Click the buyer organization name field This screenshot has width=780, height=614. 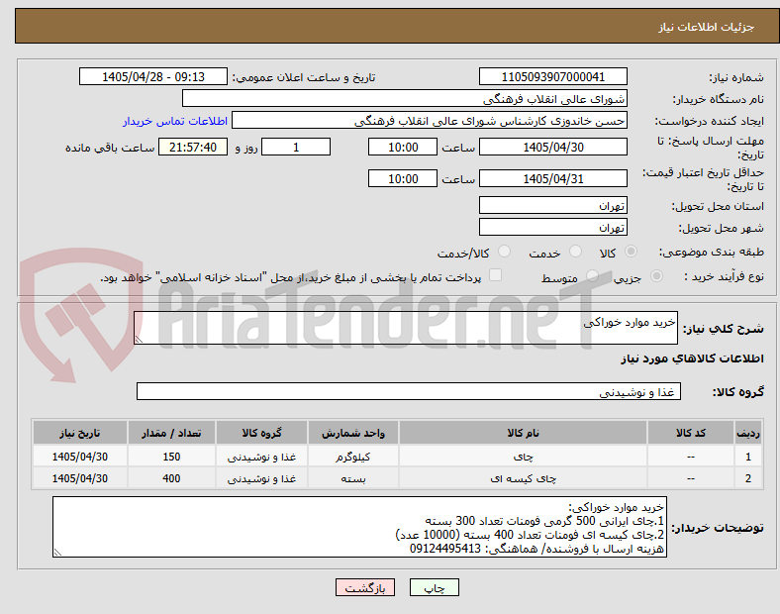tap(405, 98)
